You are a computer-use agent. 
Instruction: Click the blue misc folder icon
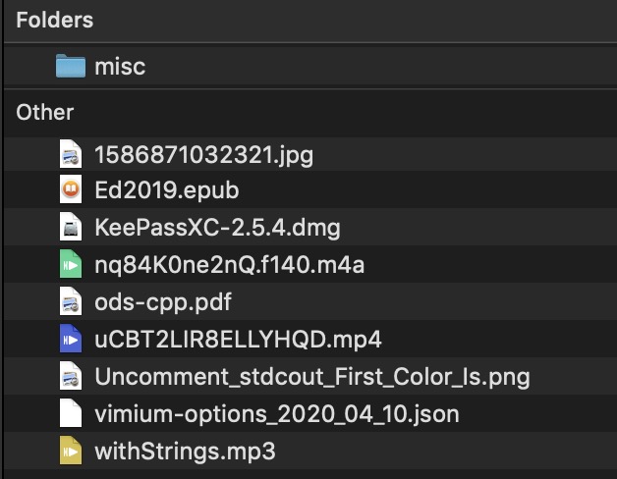tap(71, 67)
